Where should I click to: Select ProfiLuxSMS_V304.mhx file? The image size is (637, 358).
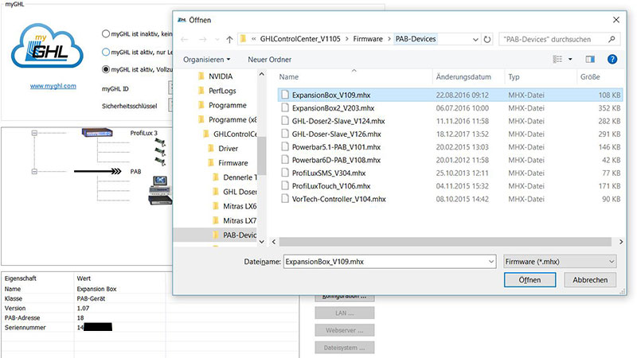coord(450,173)
